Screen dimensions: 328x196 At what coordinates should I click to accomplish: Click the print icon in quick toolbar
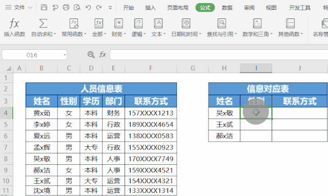click(x=66, y=8)
